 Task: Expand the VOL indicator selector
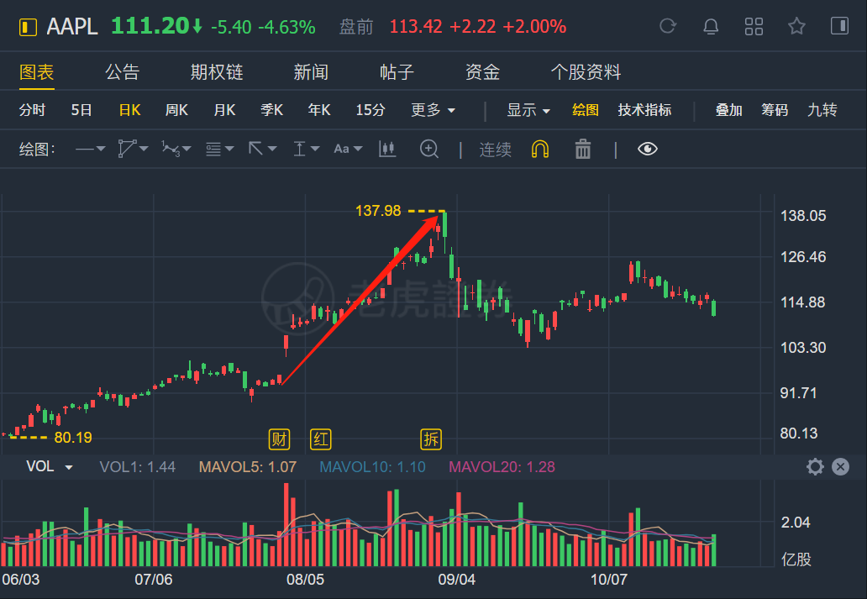[x=50, y=467]
